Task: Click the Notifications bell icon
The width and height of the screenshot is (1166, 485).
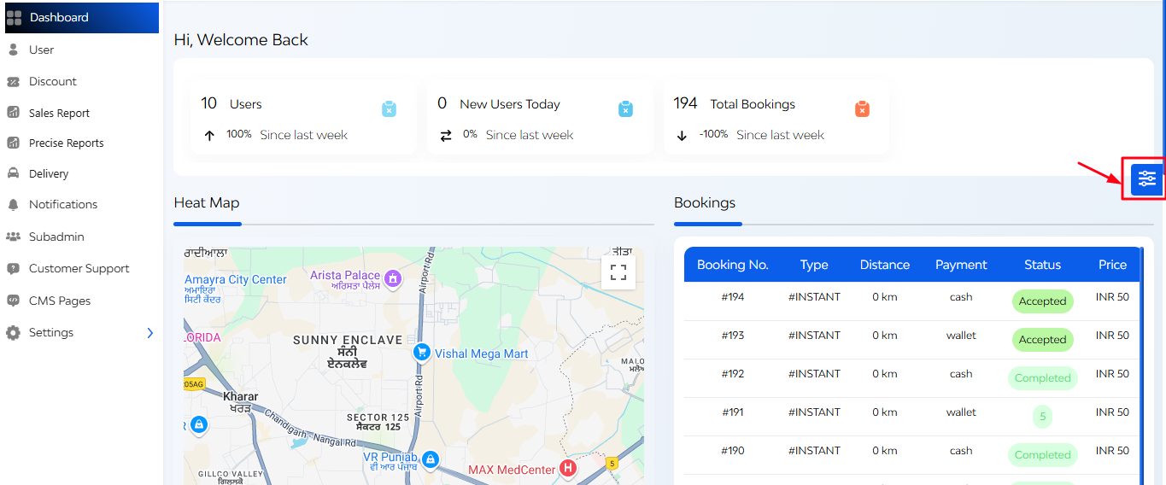Action: 13,205
